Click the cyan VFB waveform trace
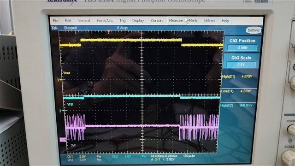Viewport: 295px width, 166px height. pos(132,96)
